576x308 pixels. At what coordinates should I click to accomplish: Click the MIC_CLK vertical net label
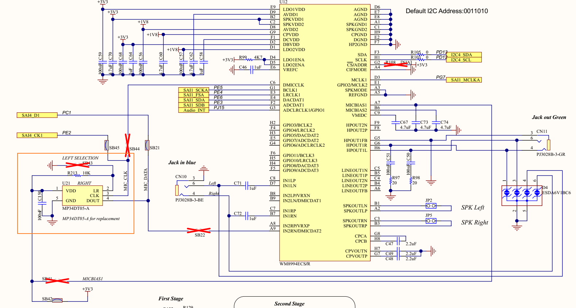[126, 181]
